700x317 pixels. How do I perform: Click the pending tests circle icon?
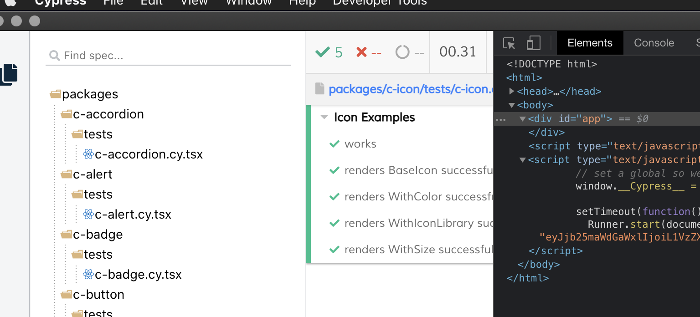coord(402,52)
